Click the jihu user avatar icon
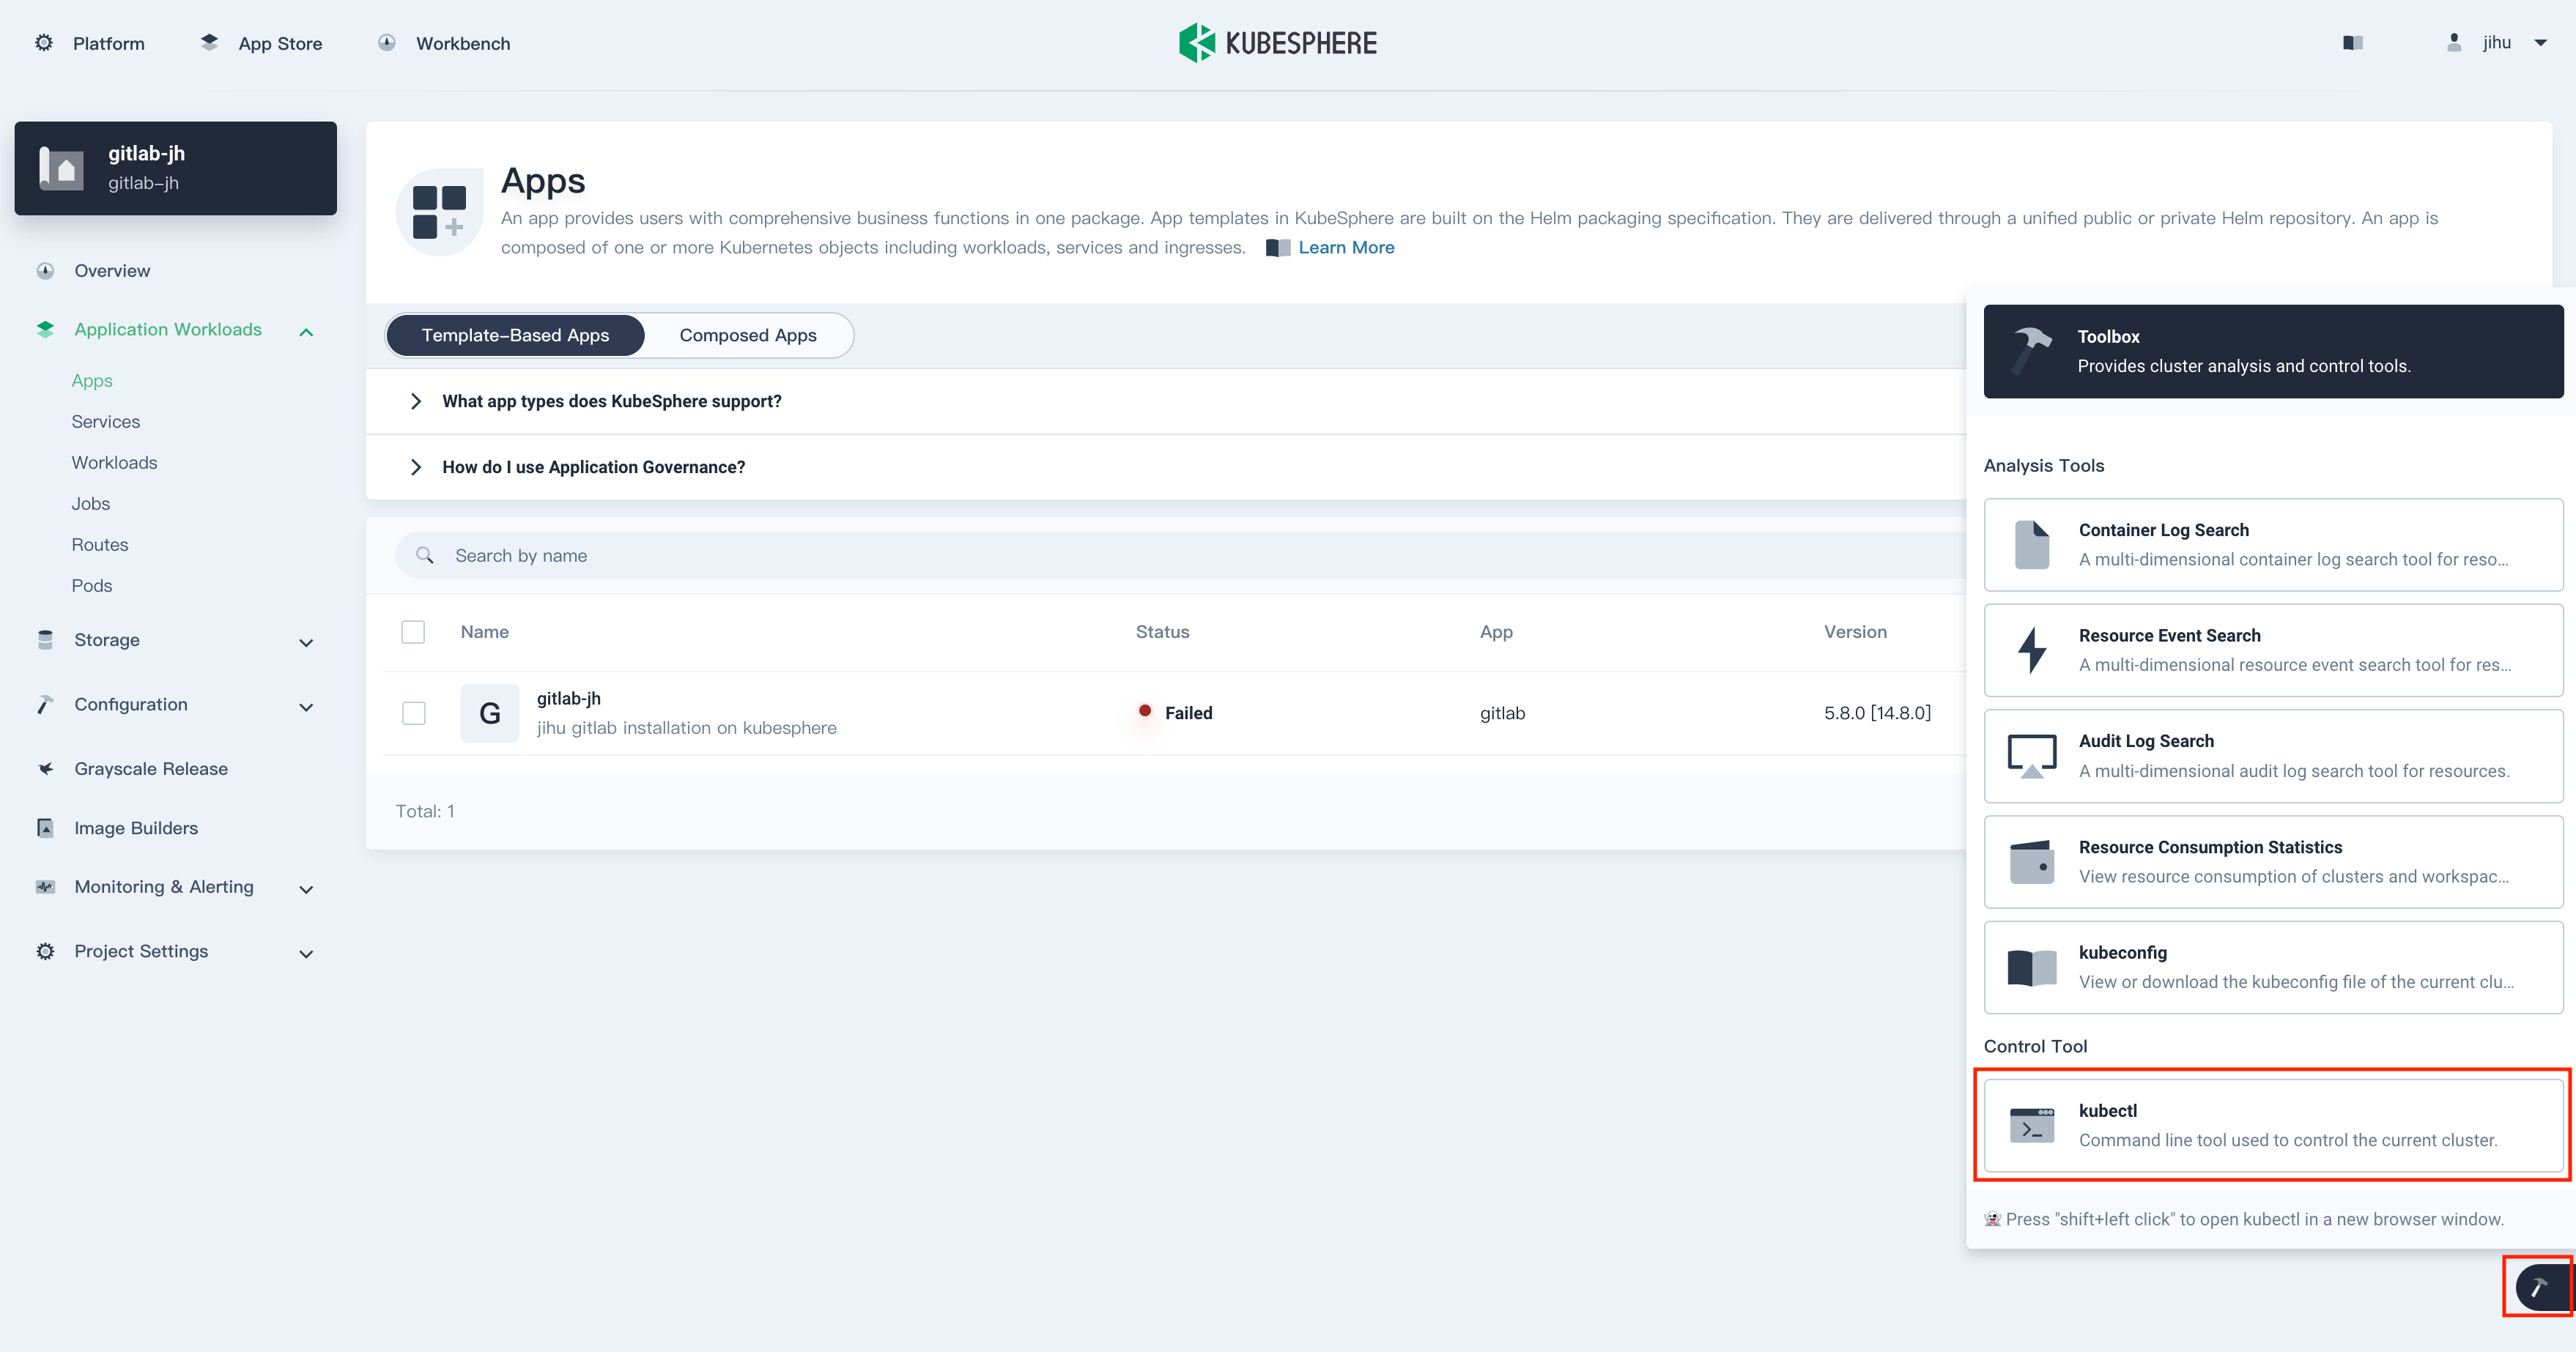 [2453, 42]
